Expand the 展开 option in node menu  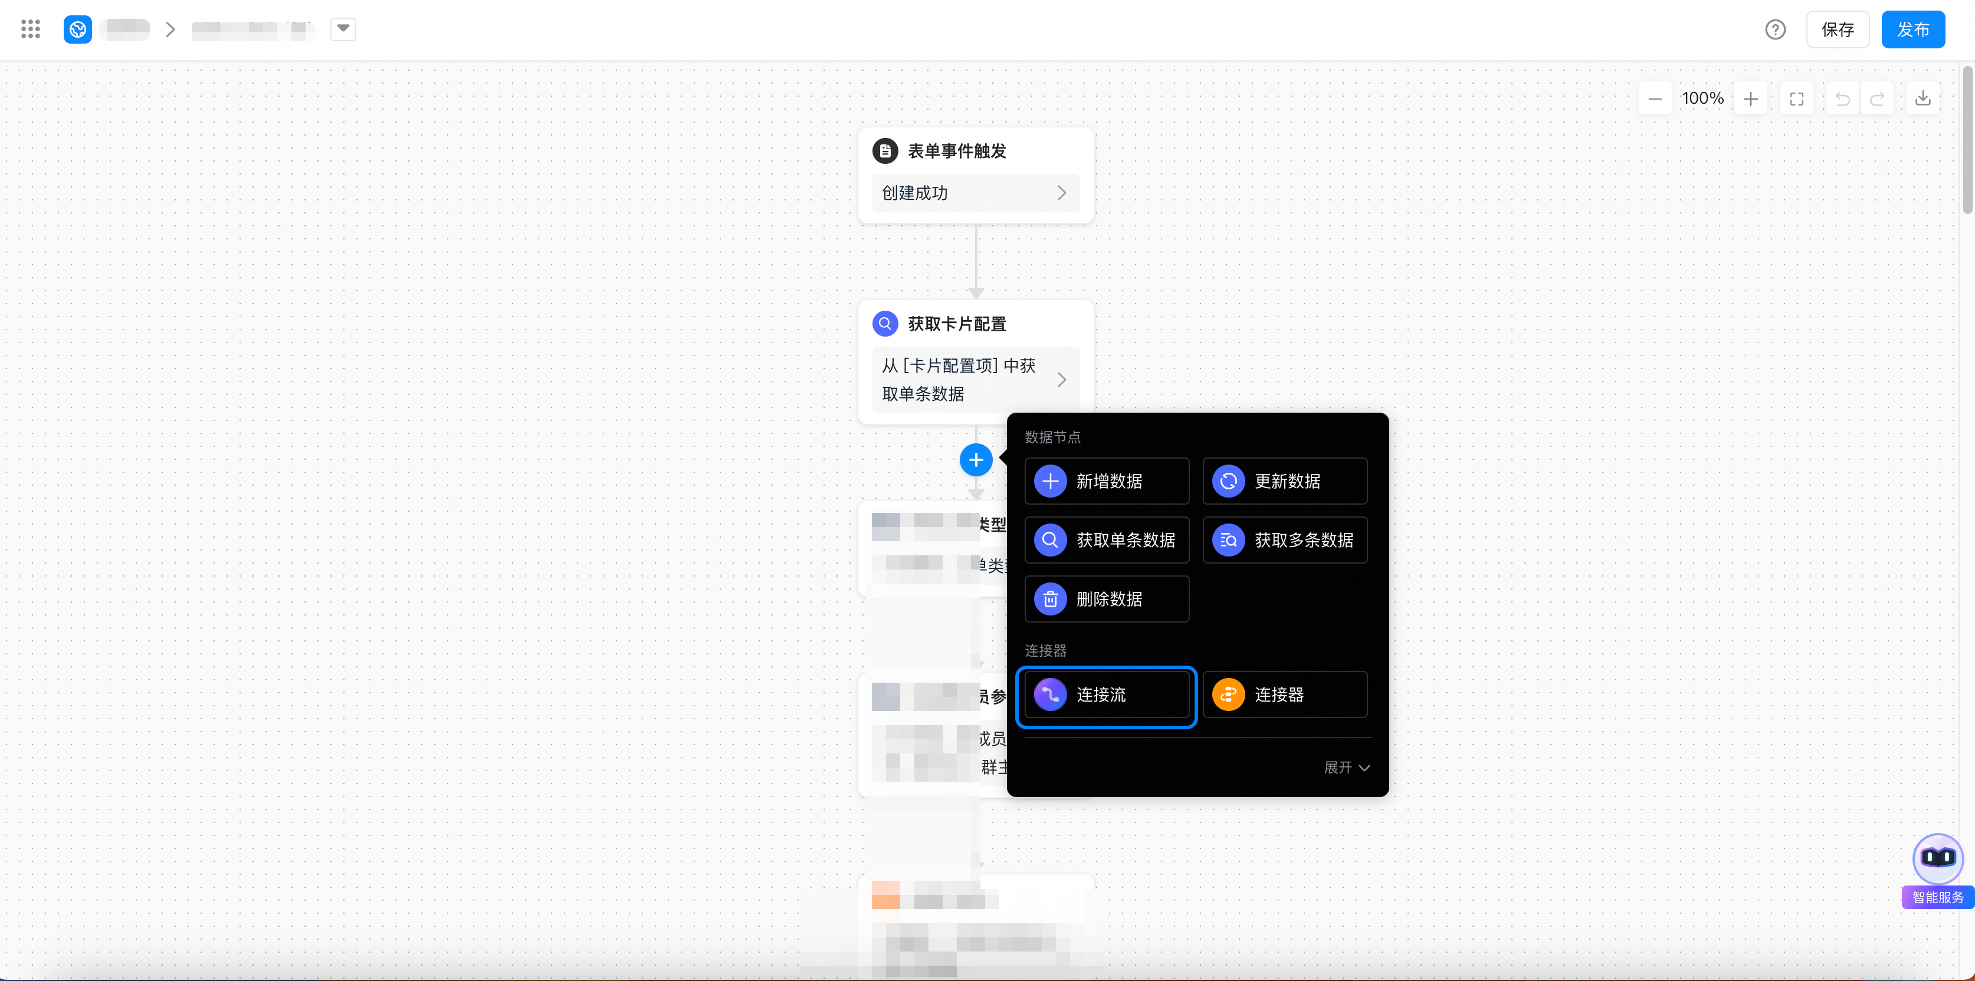tap(1346, 767)
